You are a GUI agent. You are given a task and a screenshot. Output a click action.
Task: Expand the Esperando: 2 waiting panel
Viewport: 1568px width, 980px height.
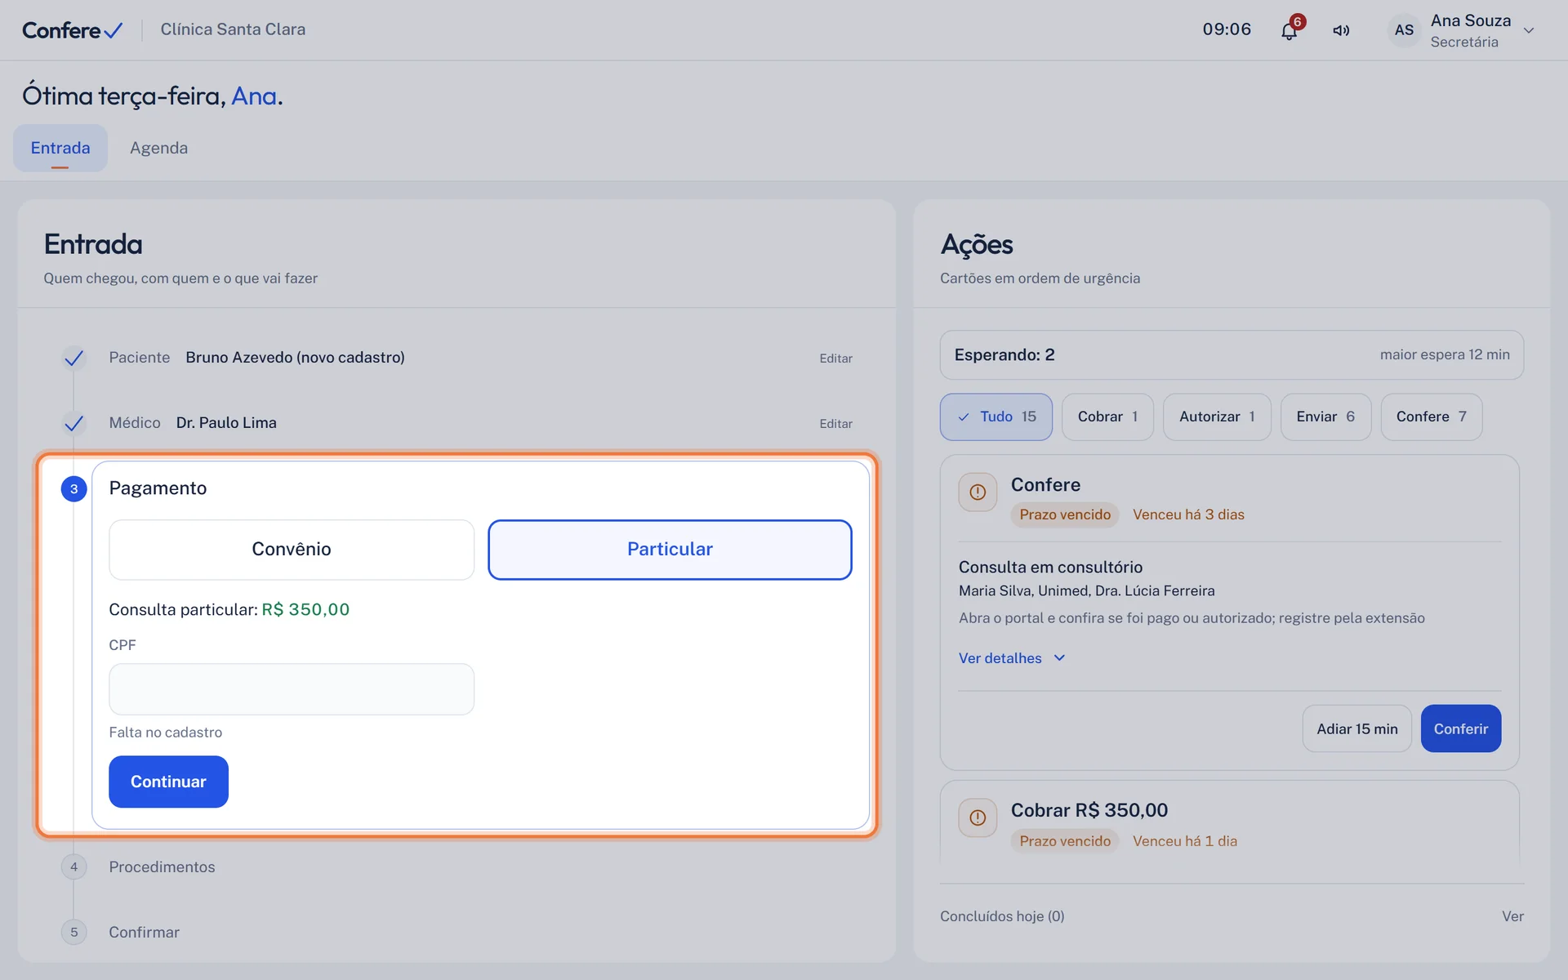pyautogui.click(x=1232, y=354)
